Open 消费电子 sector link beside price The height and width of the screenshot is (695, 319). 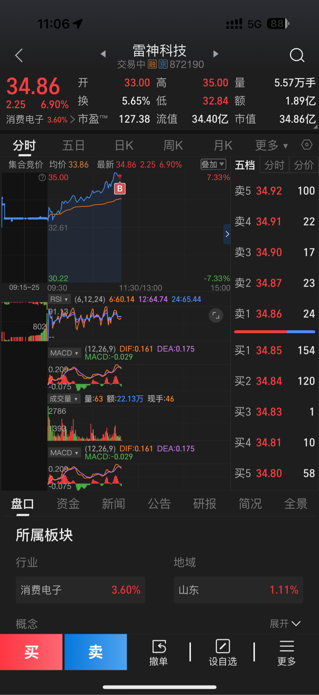(40, 120)
